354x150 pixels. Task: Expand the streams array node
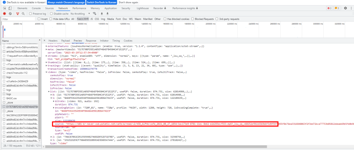[46, 56]
